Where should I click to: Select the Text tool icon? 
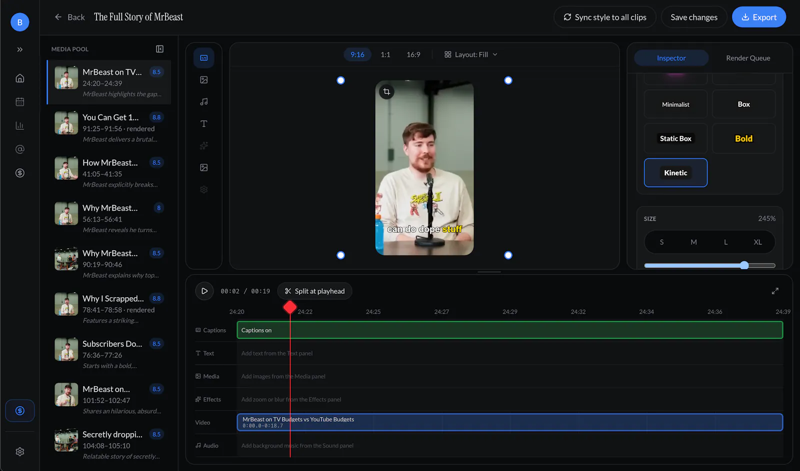(204, 124)
